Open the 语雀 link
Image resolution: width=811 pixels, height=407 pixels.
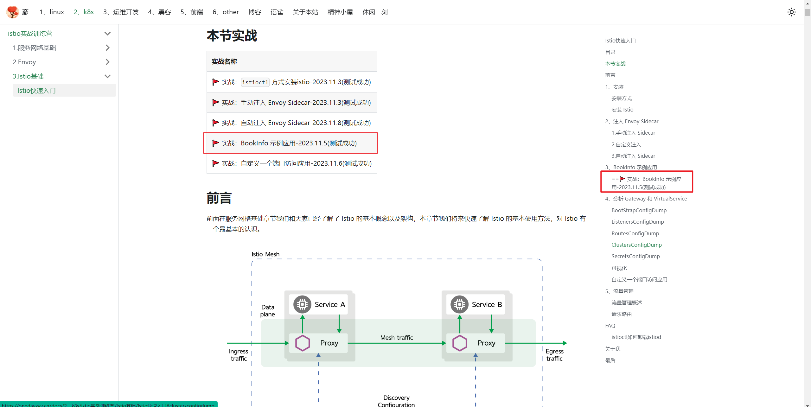277,12
